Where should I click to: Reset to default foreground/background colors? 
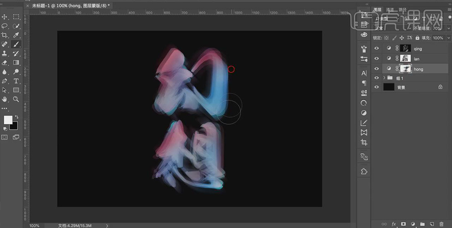coord(5,129)
